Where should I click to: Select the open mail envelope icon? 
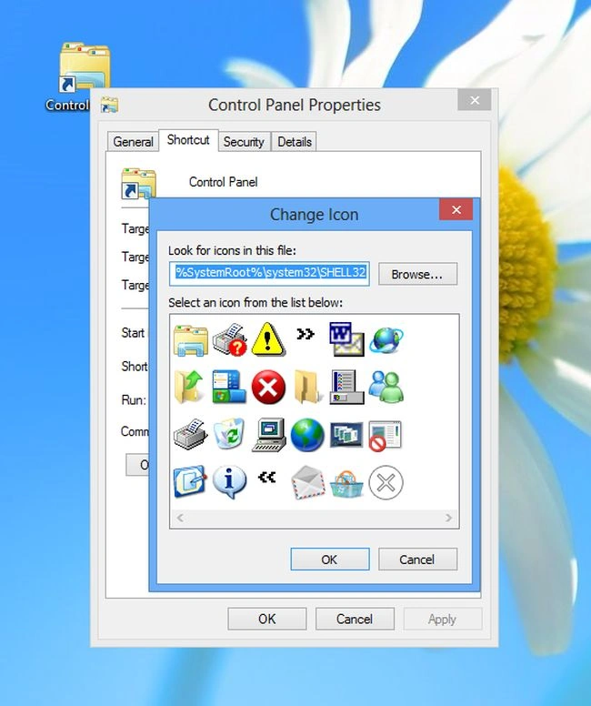pyautogui.click(x=308, y=483)
